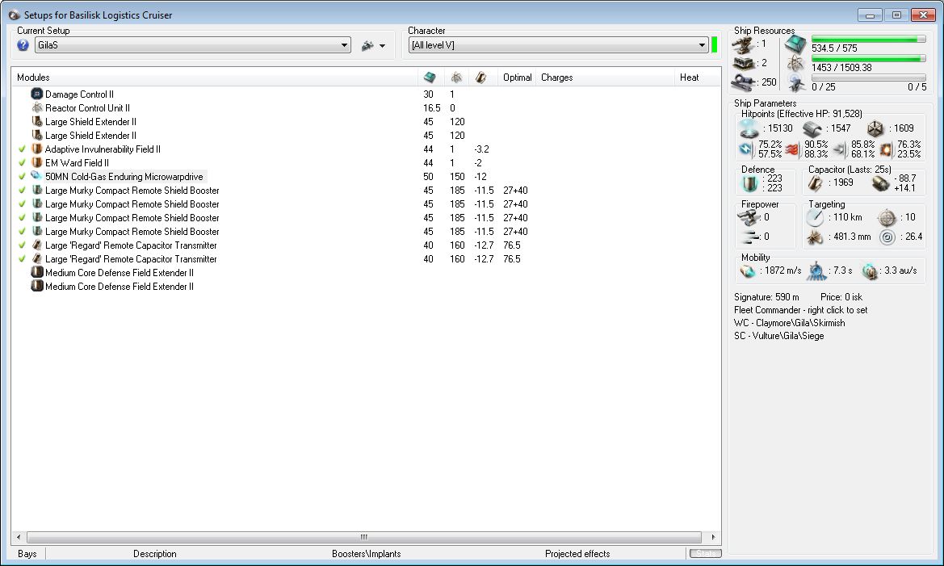Open the Character All level V dropdown
This screenshot has height=566, width=944.
click(x=558, y=45)
